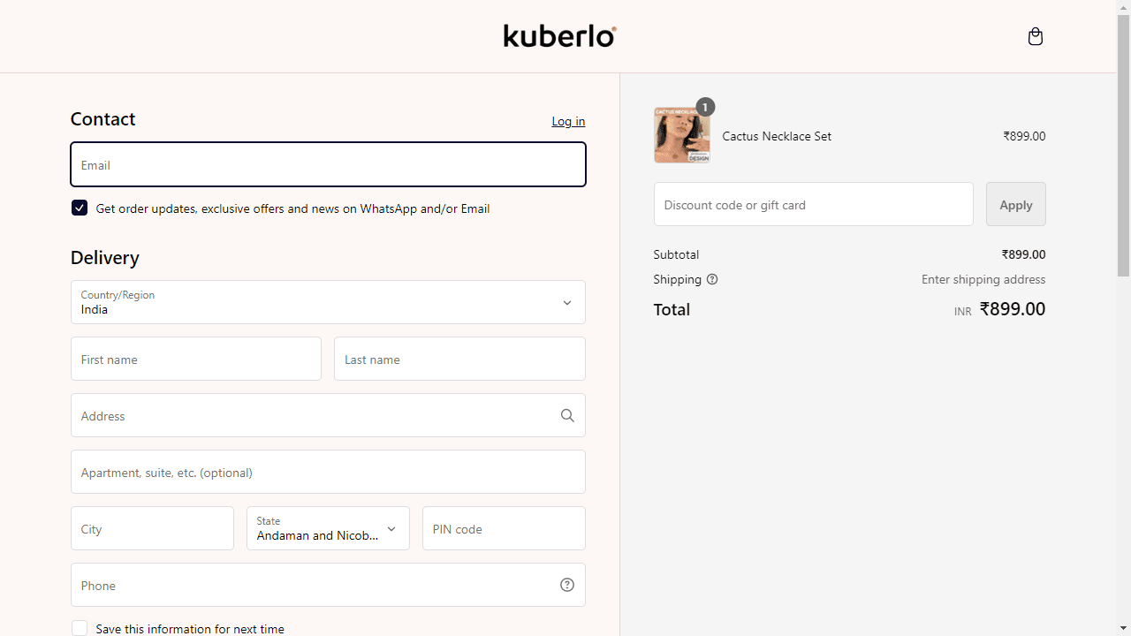
Task: Focus the Email input field
Action: (328, 164)
